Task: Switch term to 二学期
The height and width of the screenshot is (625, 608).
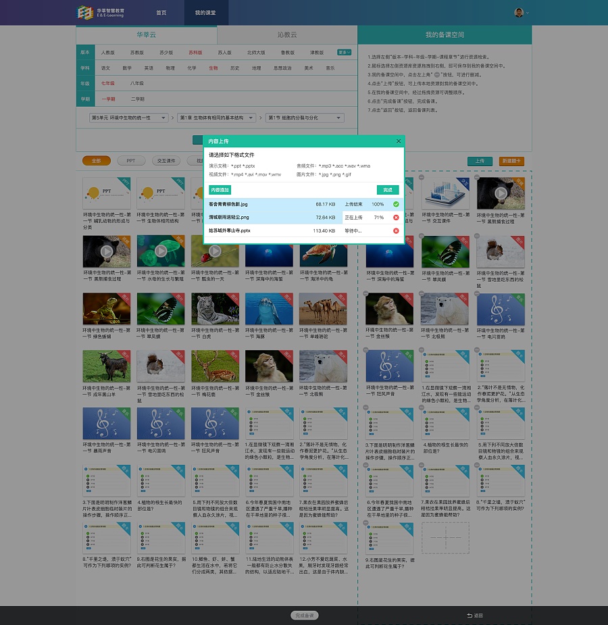Action: (x=137, y=99)
